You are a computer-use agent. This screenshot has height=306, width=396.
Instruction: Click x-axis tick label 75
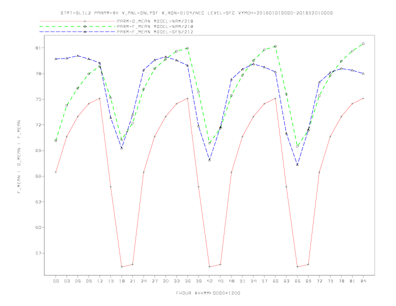tap(330, 281)
